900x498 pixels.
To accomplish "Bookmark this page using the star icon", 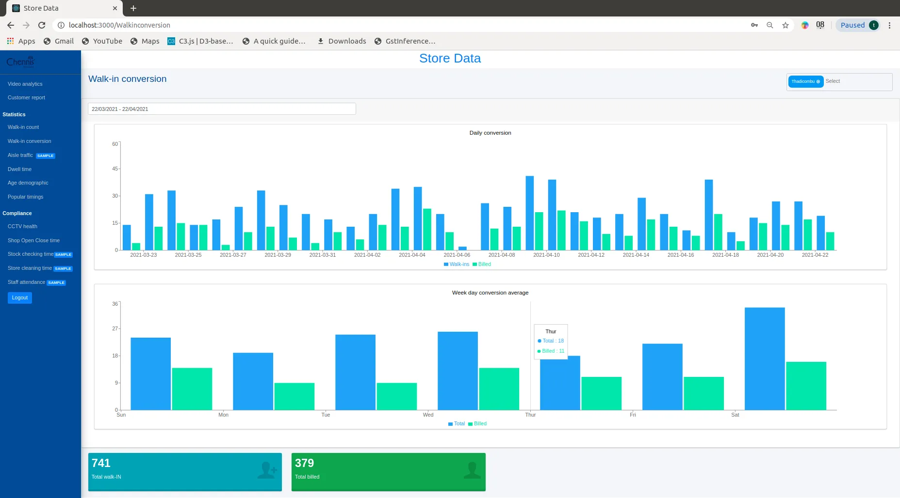I will (x=785, y=25).
